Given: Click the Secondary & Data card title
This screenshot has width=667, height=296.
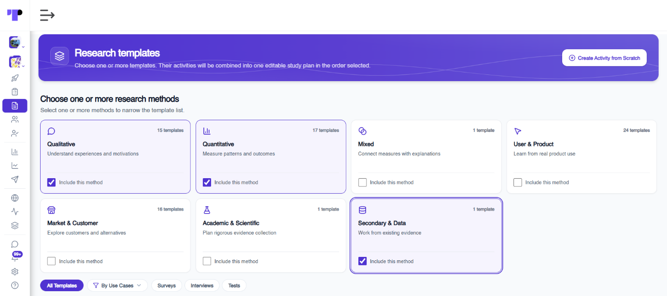Looking at the screenshot, I should pyautogui.click(x=382, y=223).
